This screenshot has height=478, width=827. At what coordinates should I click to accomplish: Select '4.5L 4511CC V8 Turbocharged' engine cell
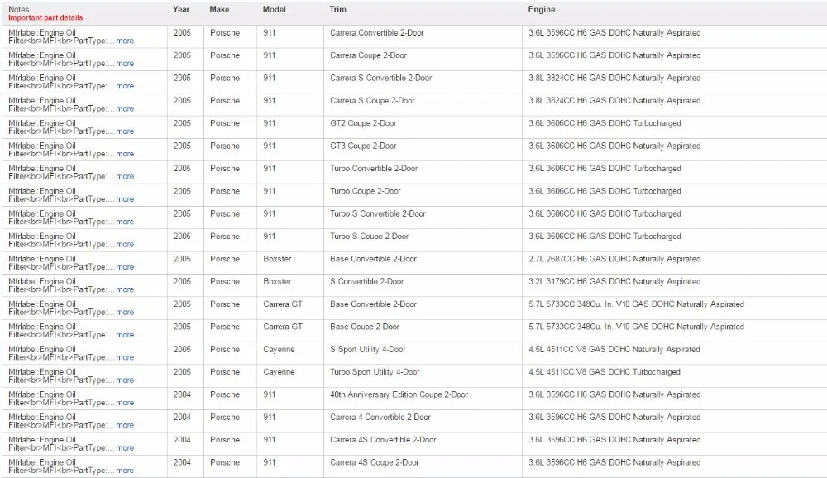[605, 372]
